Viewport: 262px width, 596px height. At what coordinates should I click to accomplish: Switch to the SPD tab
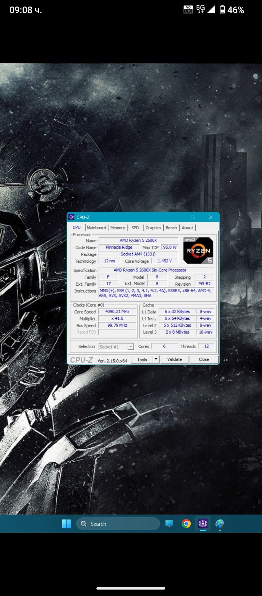(135, 228)
